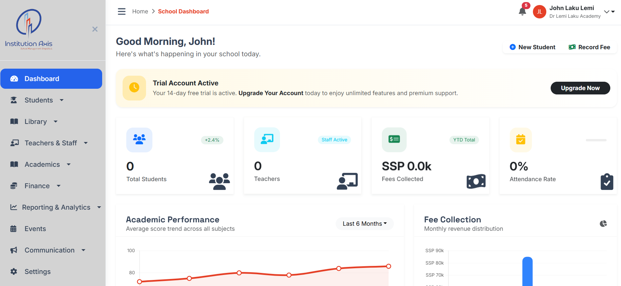Image resolution: width=621 pixels, height=286 pixels.
Task: Click the last data point on performance line
Action: 389,266
